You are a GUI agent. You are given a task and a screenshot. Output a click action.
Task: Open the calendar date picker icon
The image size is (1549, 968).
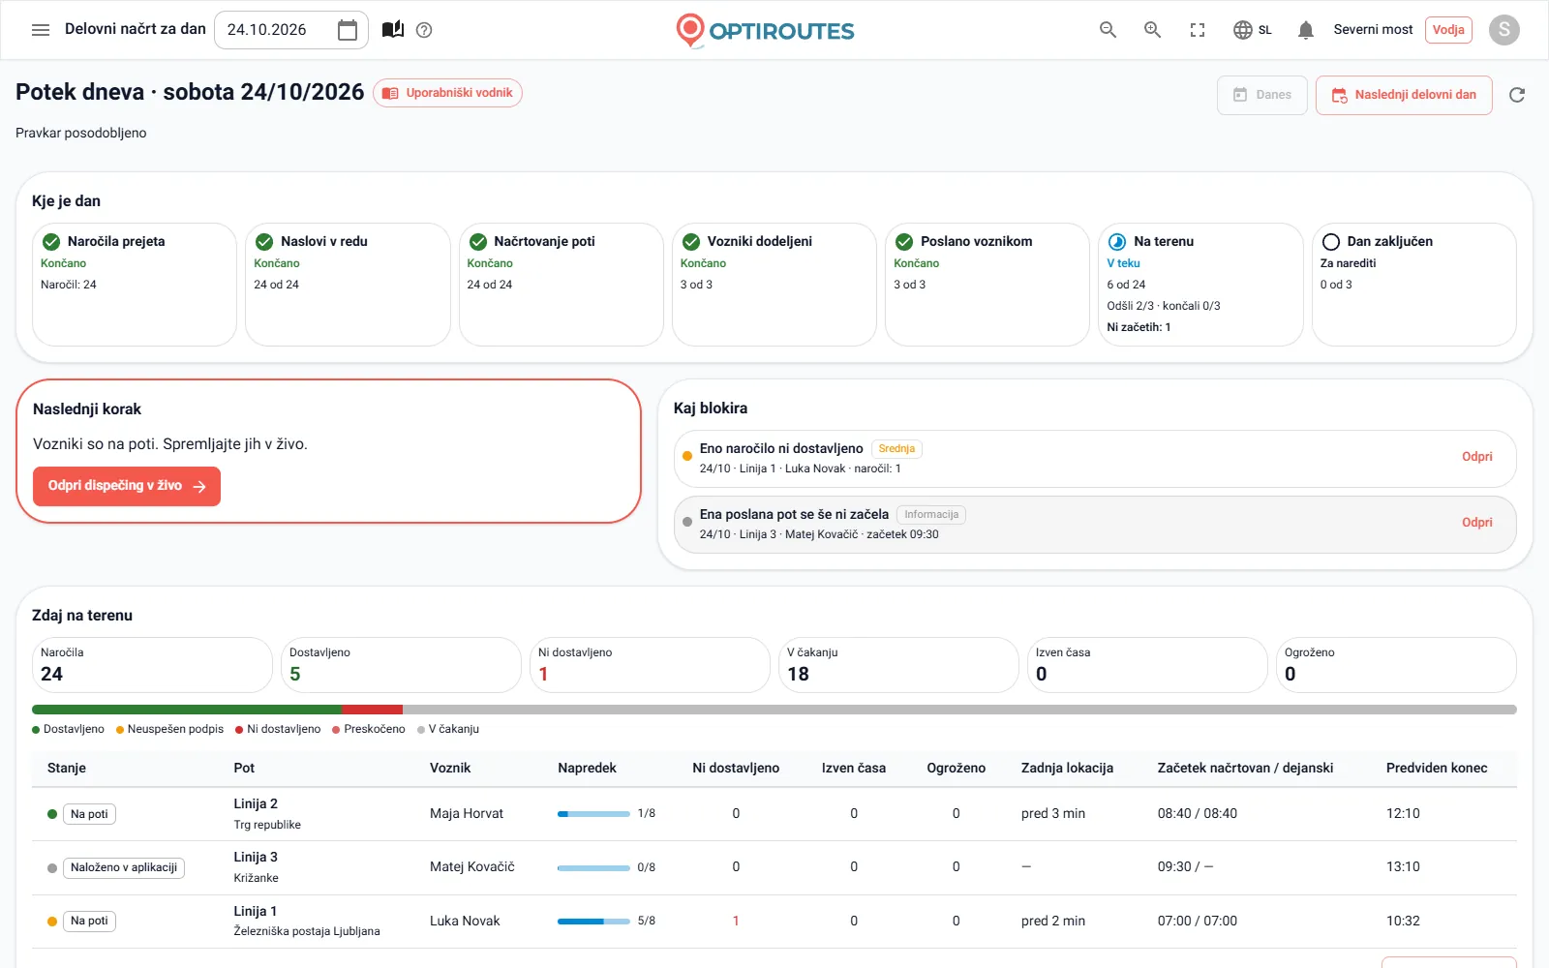[x=348, y=30]
